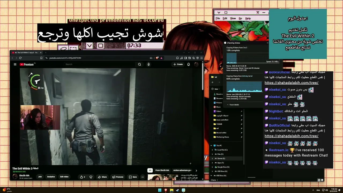Open Windows Start menu
The image size is (343, 193).
click(160, 190)
